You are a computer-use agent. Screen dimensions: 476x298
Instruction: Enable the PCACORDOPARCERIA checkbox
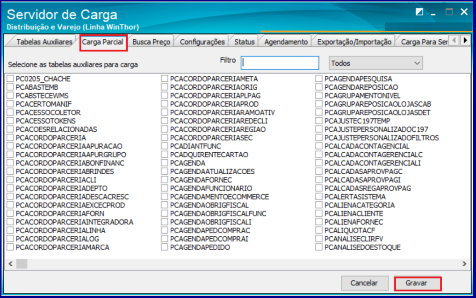10,138
